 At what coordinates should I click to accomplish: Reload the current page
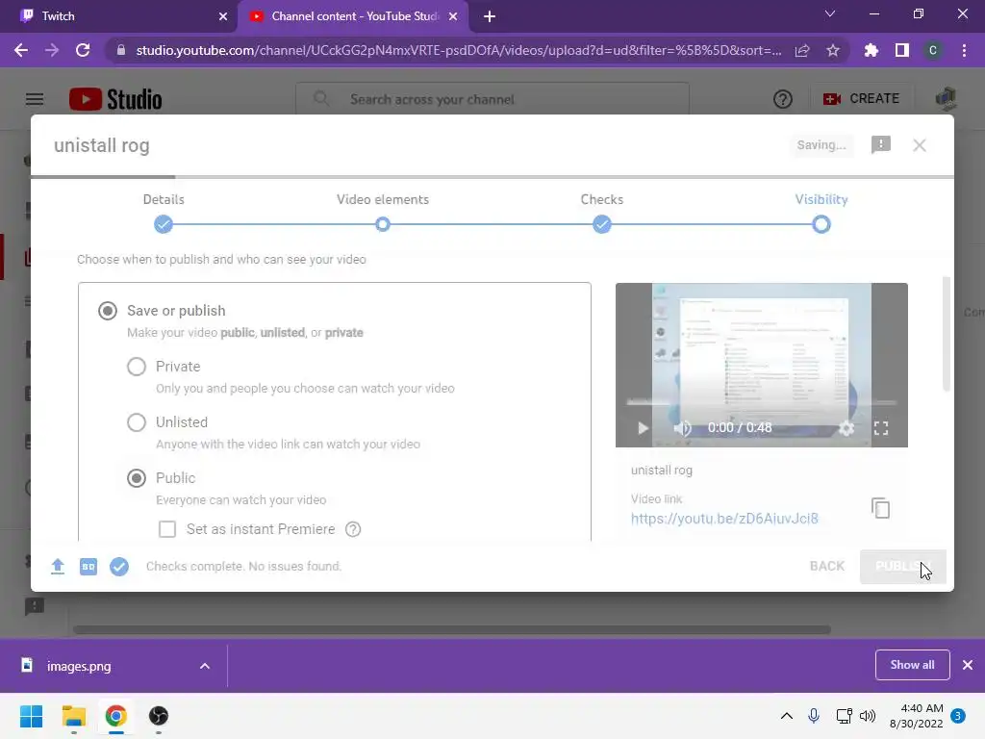(83, 50)
